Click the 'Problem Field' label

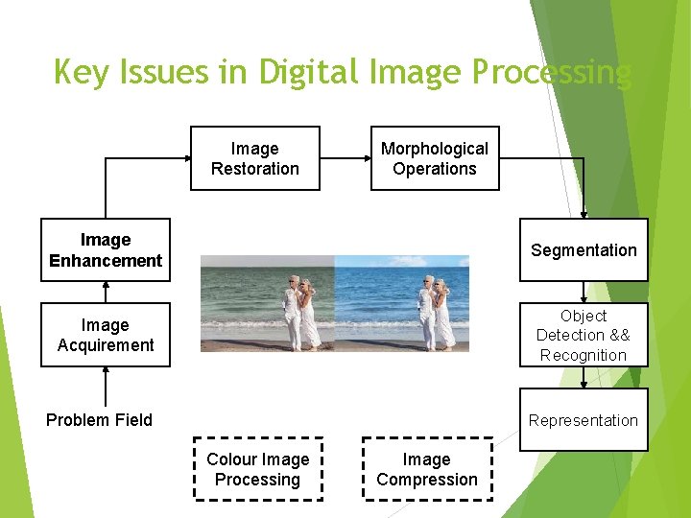coord(99,420)
